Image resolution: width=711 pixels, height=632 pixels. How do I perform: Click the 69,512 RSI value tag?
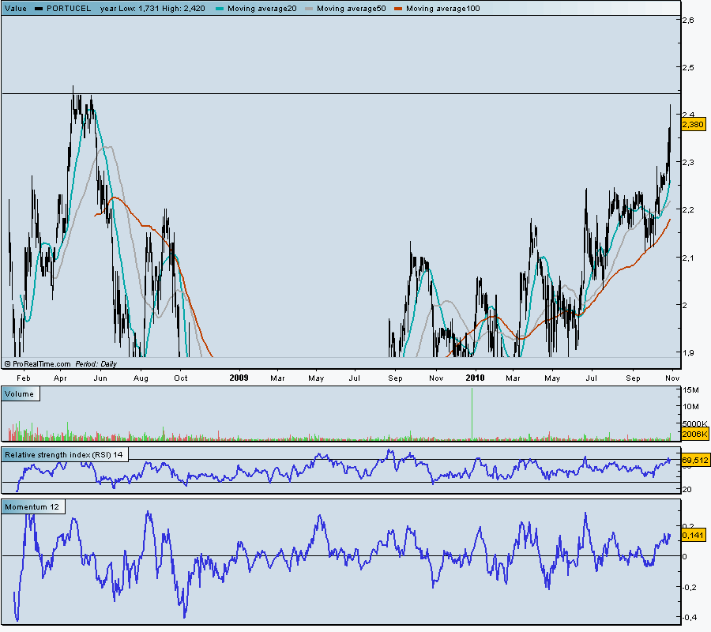coord(693,459)
